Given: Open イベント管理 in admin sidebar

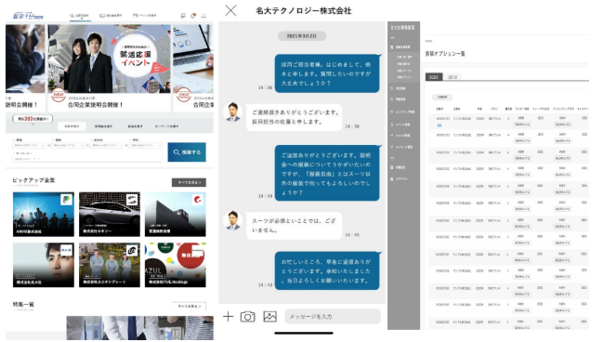Looking at the screenshot, I should (401, 125).
